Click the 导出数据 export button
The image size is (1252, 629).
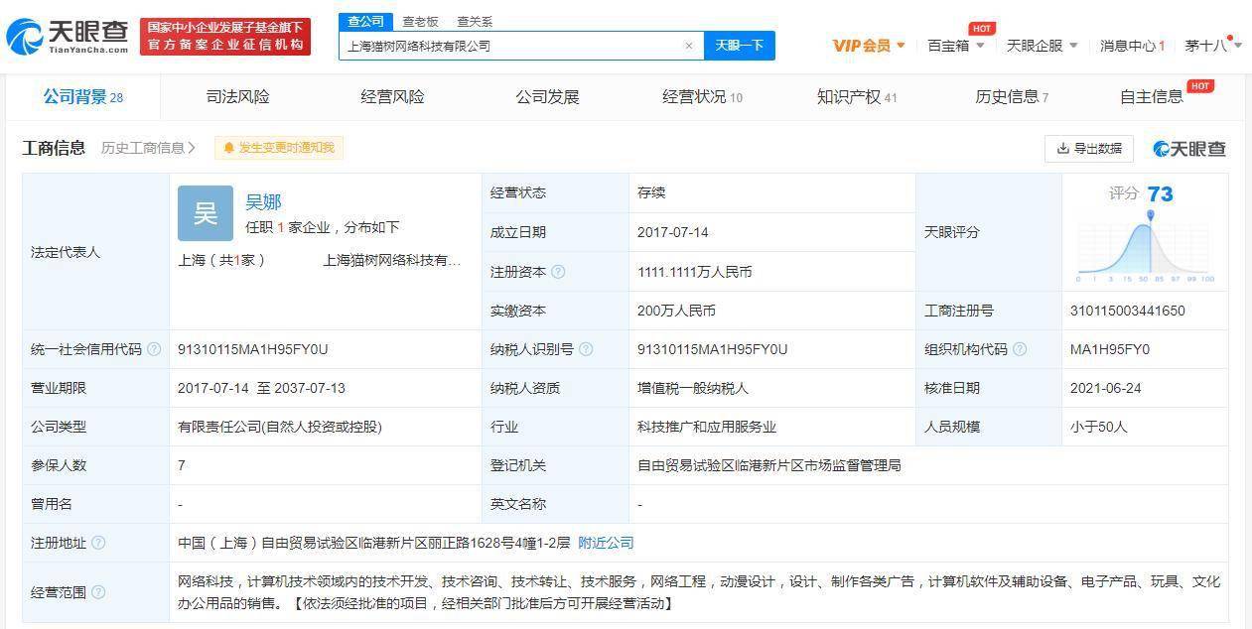(x=1089, y=148)
